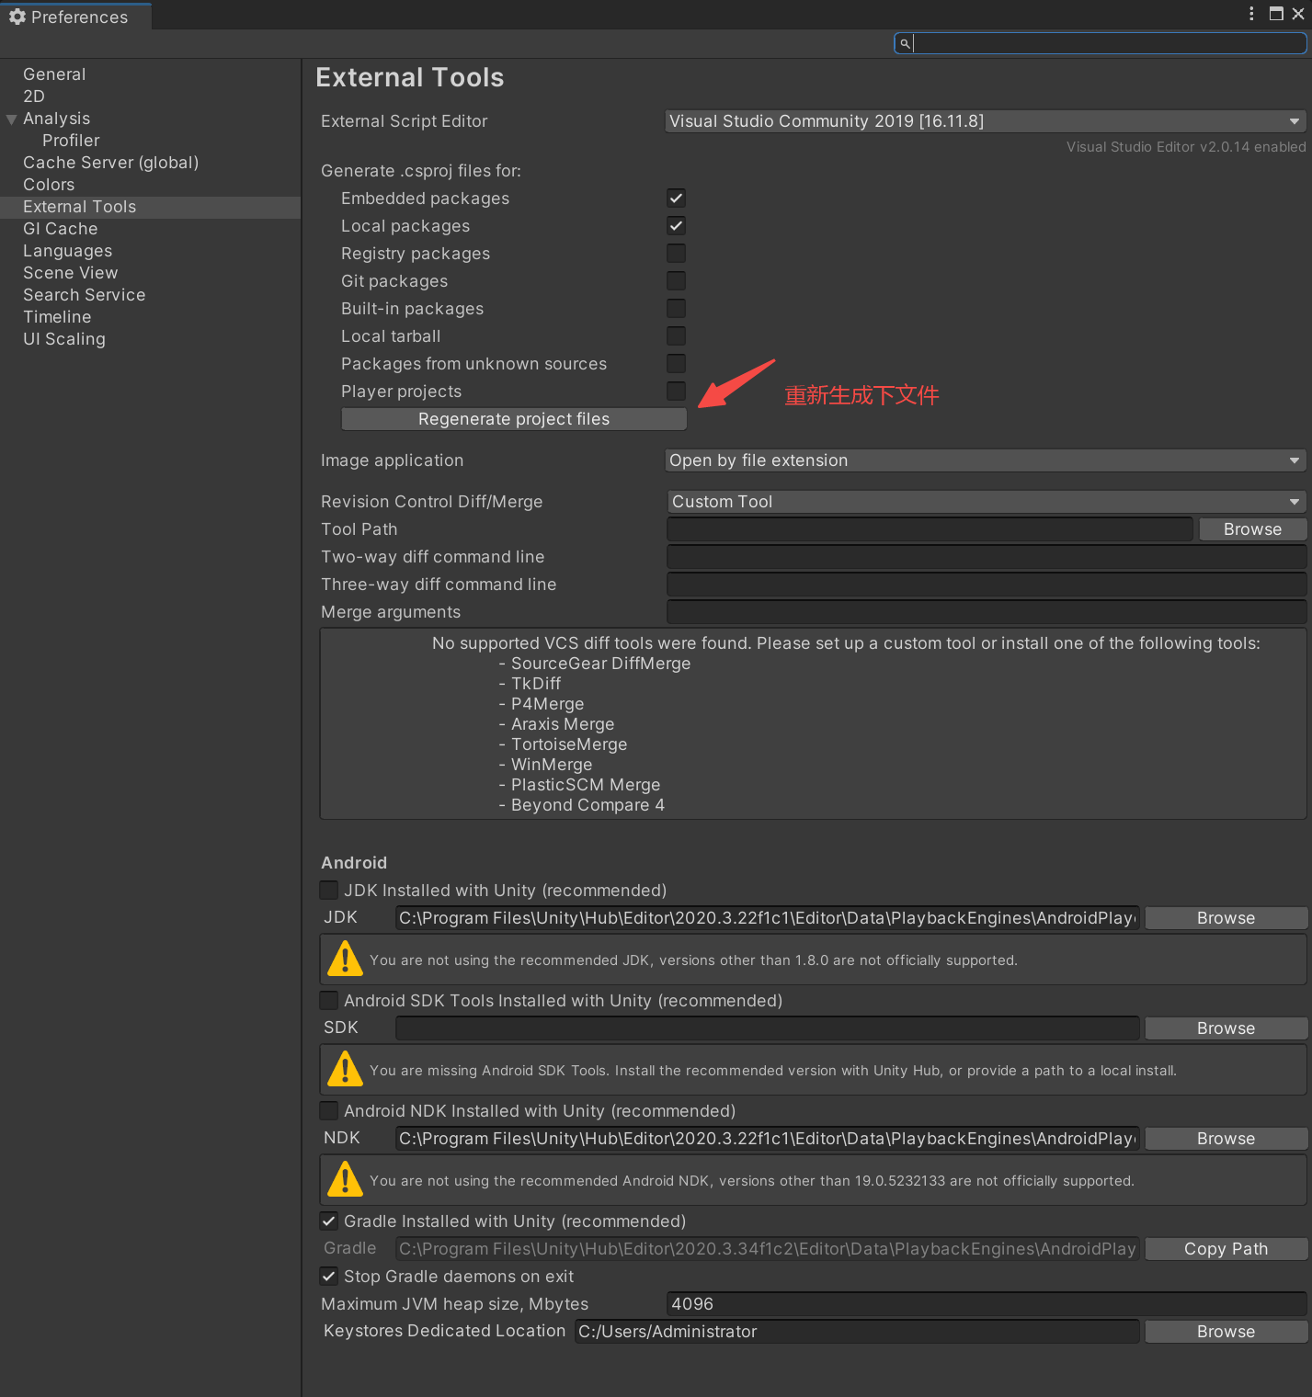Collapse the Analysis tree section
The image size is (1312, 1397).
click(x=11, y=119)
